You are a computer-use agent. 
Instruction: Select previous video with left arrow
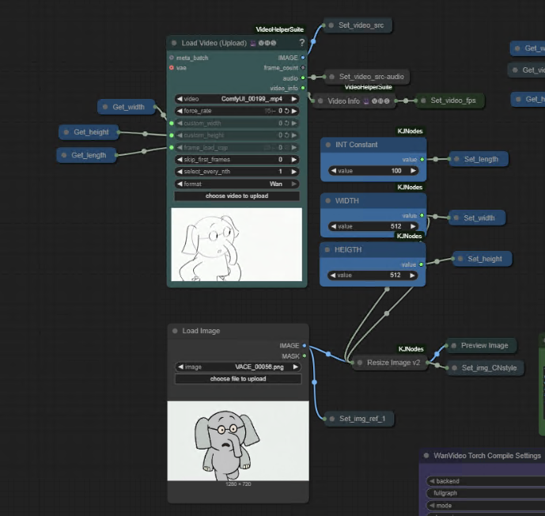[180, 99]
